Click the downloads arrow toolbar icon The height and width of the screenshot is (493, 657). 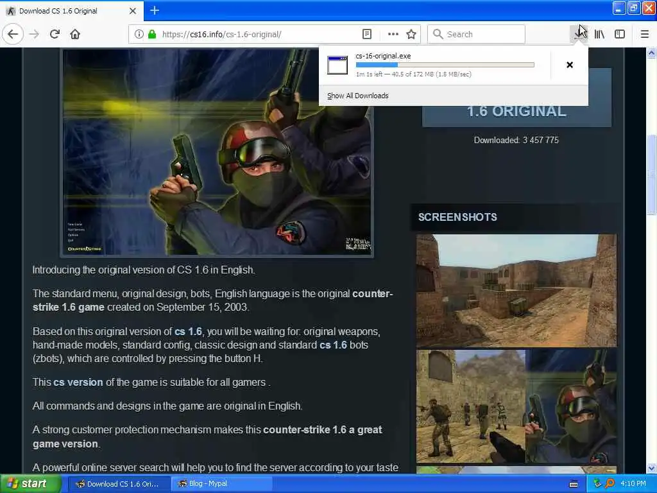pos(580,34)
